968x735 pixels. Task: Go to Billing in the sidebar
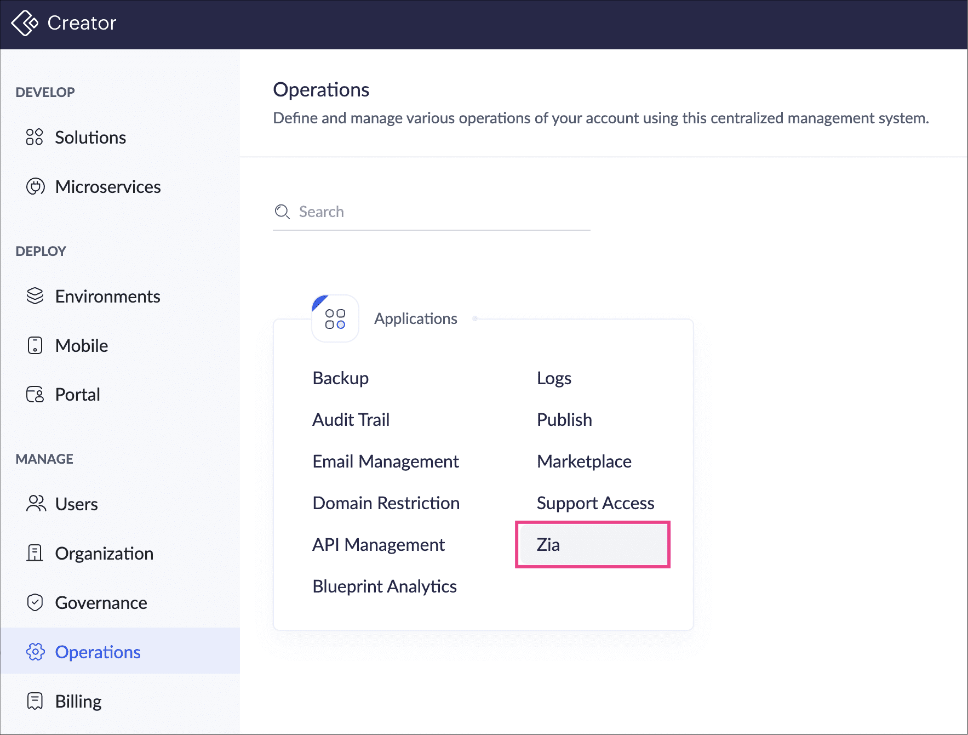point(78,702)
